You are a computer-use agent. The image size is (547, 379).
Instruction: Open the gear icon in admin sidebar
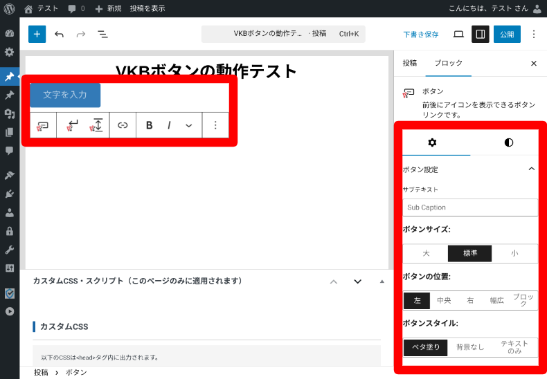pos(10,53)
